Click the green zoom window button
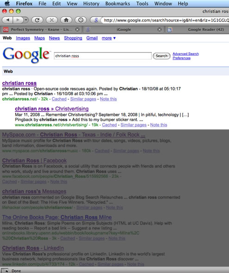This screenshot has width=229, height=273. coord(18,11)
